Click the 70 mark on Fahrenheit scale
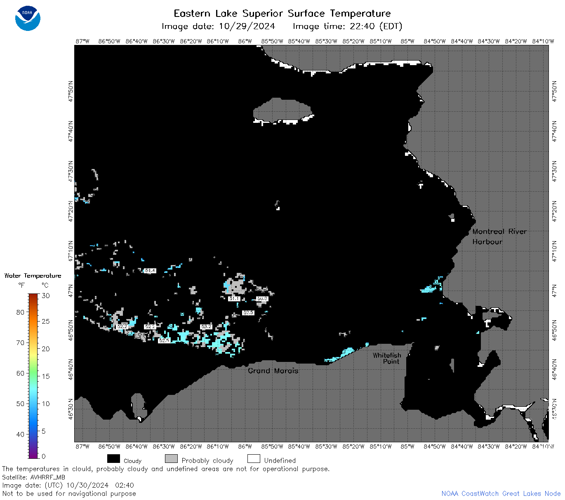Image resolution: width=565 pixels, height=500 pixels. 20,343
